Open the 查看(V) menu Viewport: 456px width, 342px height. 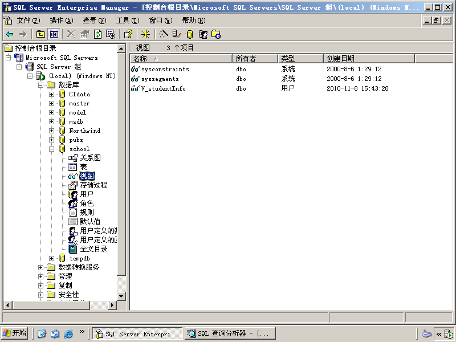point(95,21)
